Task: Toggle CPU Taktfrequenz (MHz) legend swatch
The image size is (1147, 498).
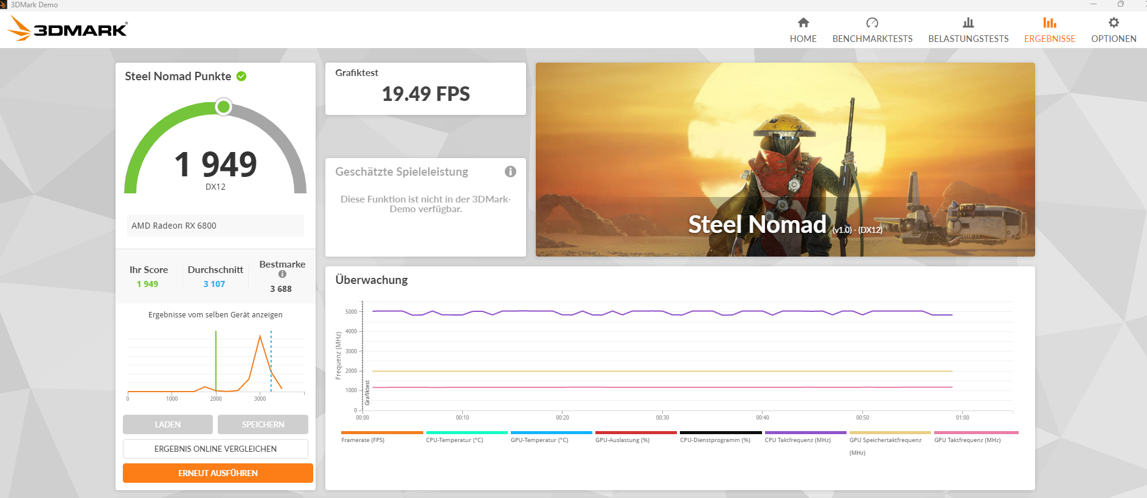Action: (805, 433)
